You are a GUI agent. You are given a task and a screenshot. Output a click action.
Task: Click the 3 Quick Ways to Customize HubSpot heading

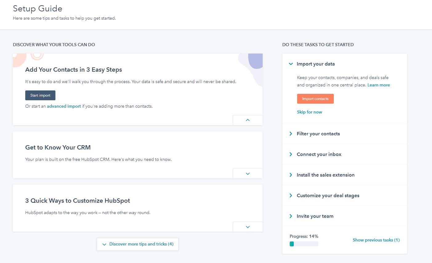click(x=78, y=201)
